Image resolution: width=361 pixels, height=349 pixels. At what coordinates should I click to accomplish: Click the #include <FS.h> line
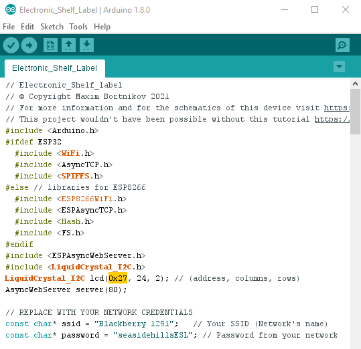[x=50, y=233]
